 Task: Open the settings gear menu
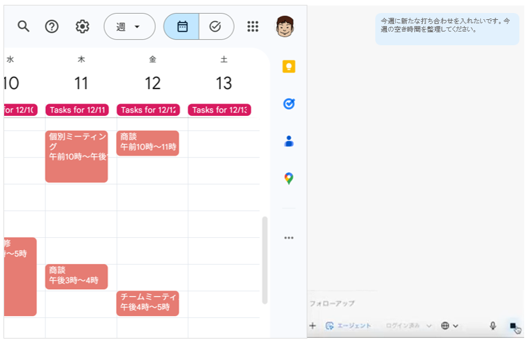pos(82,26)
